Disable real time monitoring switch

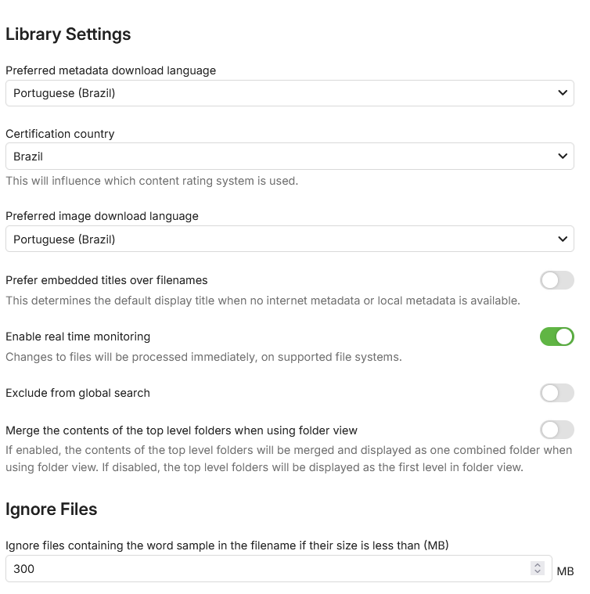coord(556,337)
